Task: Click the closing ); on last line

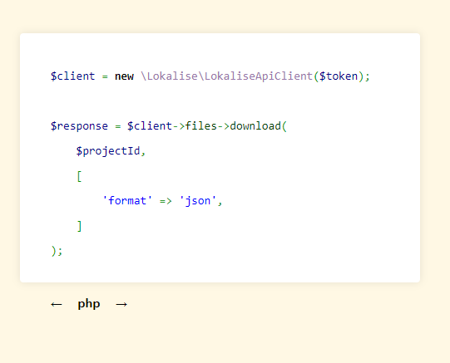Action: coord(57,251)
